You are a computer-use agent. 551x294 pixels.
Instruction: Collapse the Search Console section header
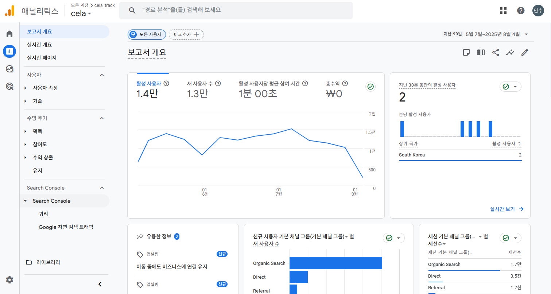(102, 188)
